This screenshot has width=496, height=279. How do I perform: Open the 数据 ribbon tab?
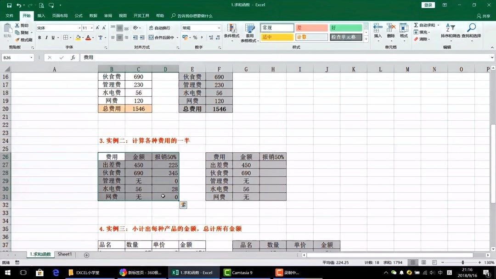[x=93, y=15]
